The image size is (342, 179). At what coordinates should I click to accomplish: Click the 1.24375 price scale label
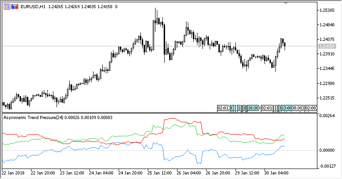point(327,40)
